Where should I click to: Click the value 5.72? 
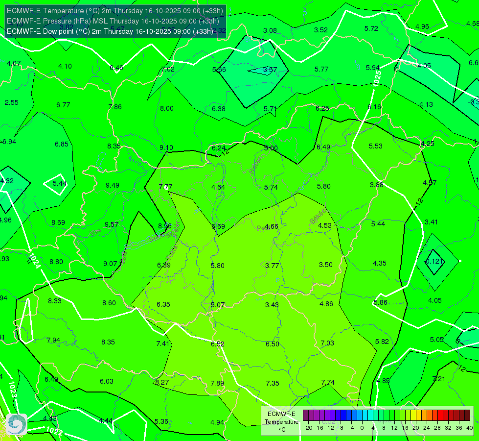(371, 29)
